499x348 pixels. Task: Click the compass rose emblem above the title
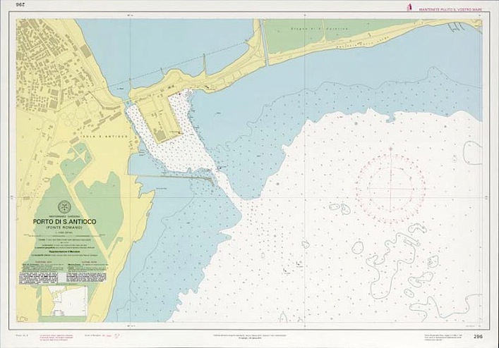[x=64, y=206]
